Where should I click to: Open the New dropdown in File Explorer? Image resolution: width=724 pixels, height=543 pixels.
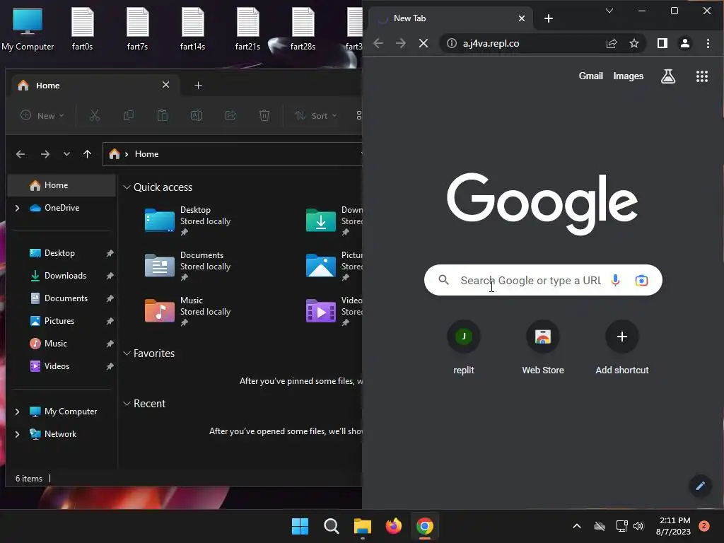[42, 115]
